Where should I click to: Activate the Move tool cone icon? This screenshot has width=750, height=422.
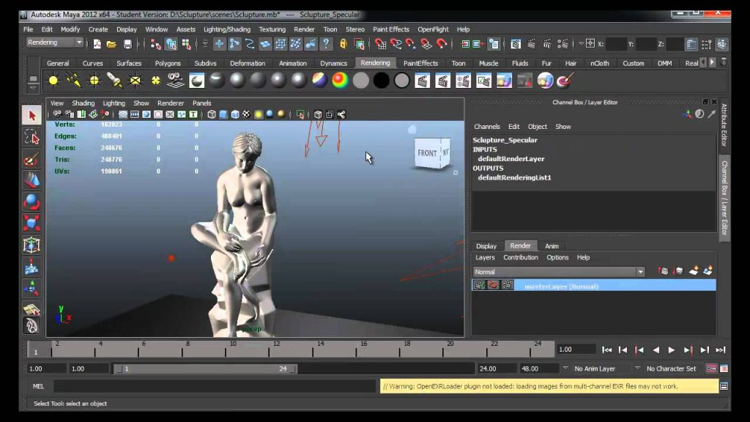(31, 180)
